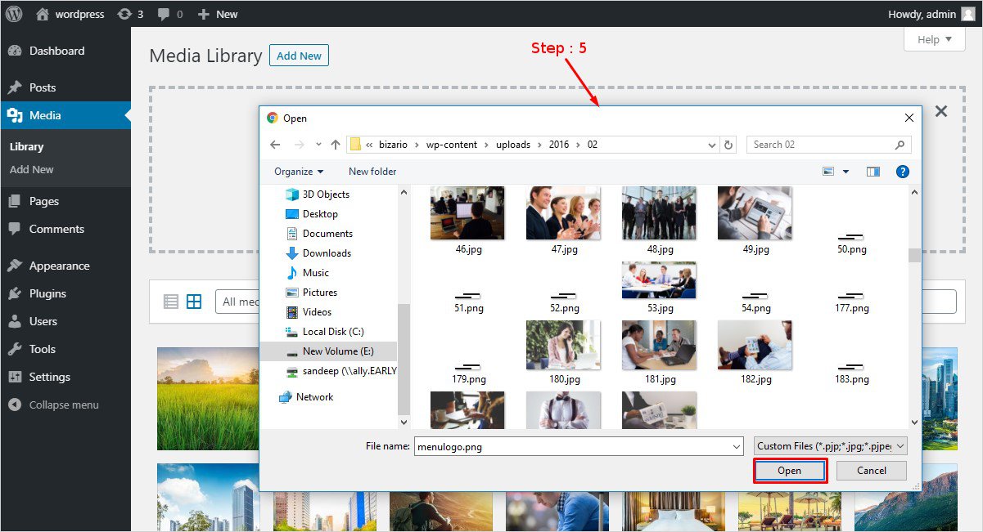Click the Open button

pyautogui.click(x=790, y=471)
